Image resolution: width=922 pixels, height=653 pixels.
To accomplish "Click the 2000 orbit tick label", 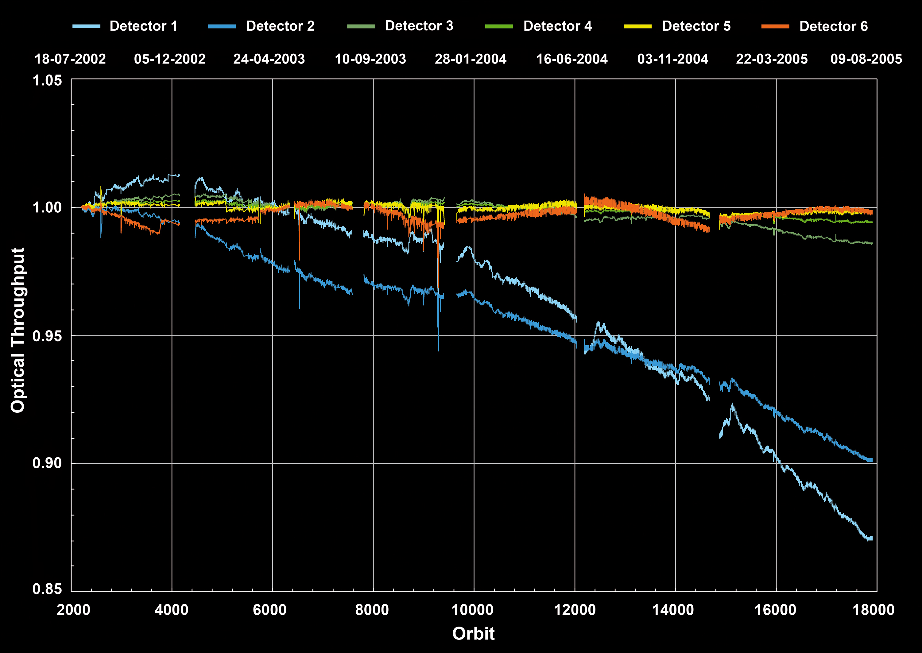I will 73,609.
